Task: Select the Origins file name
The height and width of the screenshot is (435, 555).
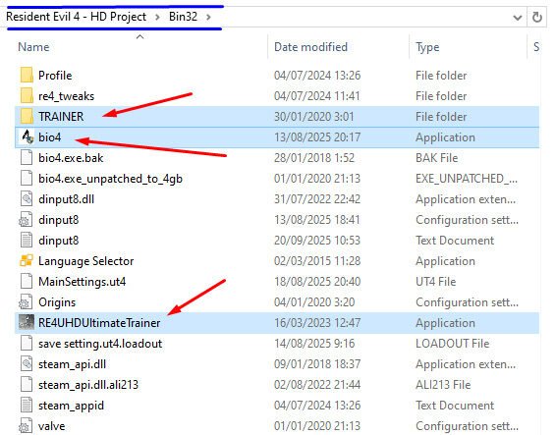Action: [x=57, y=302]
